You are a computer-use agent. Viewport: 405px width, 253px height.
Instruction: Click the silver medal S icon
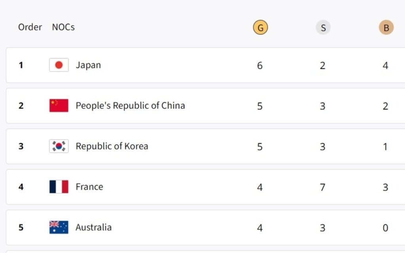click(x=323, y=28)
